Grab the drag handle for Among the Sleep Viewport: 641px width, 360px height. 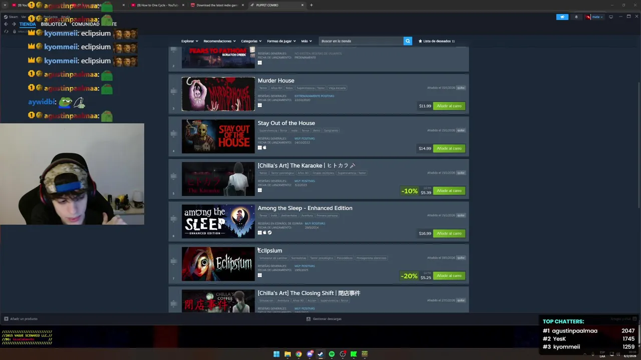point(174,218)
